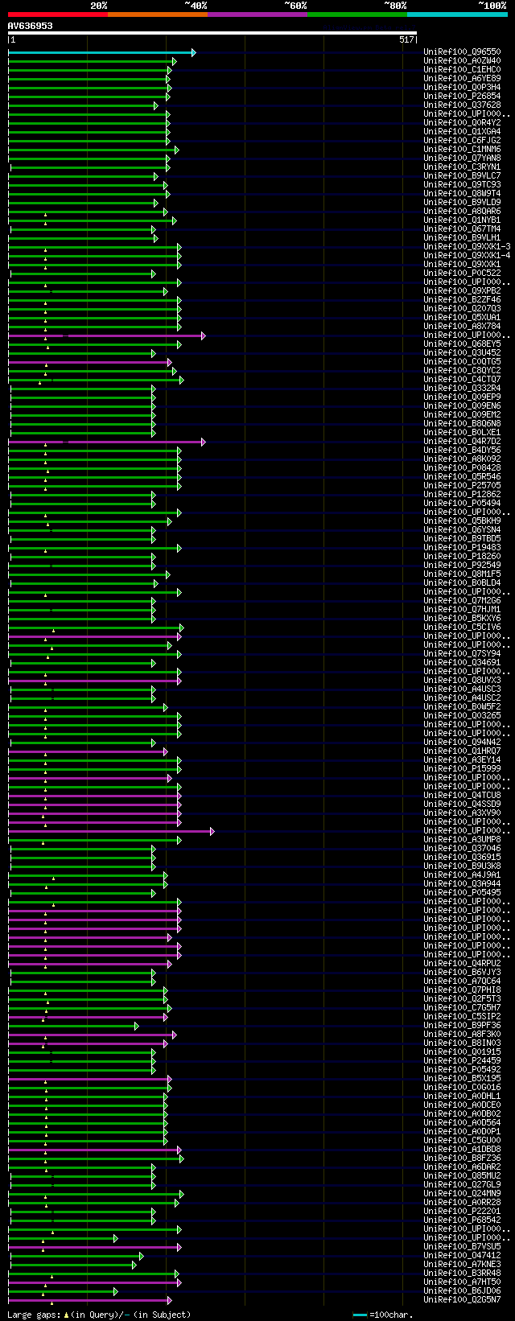Select hit label UniRef100_B9PF36
The height and width of the screenshot is (1321, 515).
[462, 1026]
